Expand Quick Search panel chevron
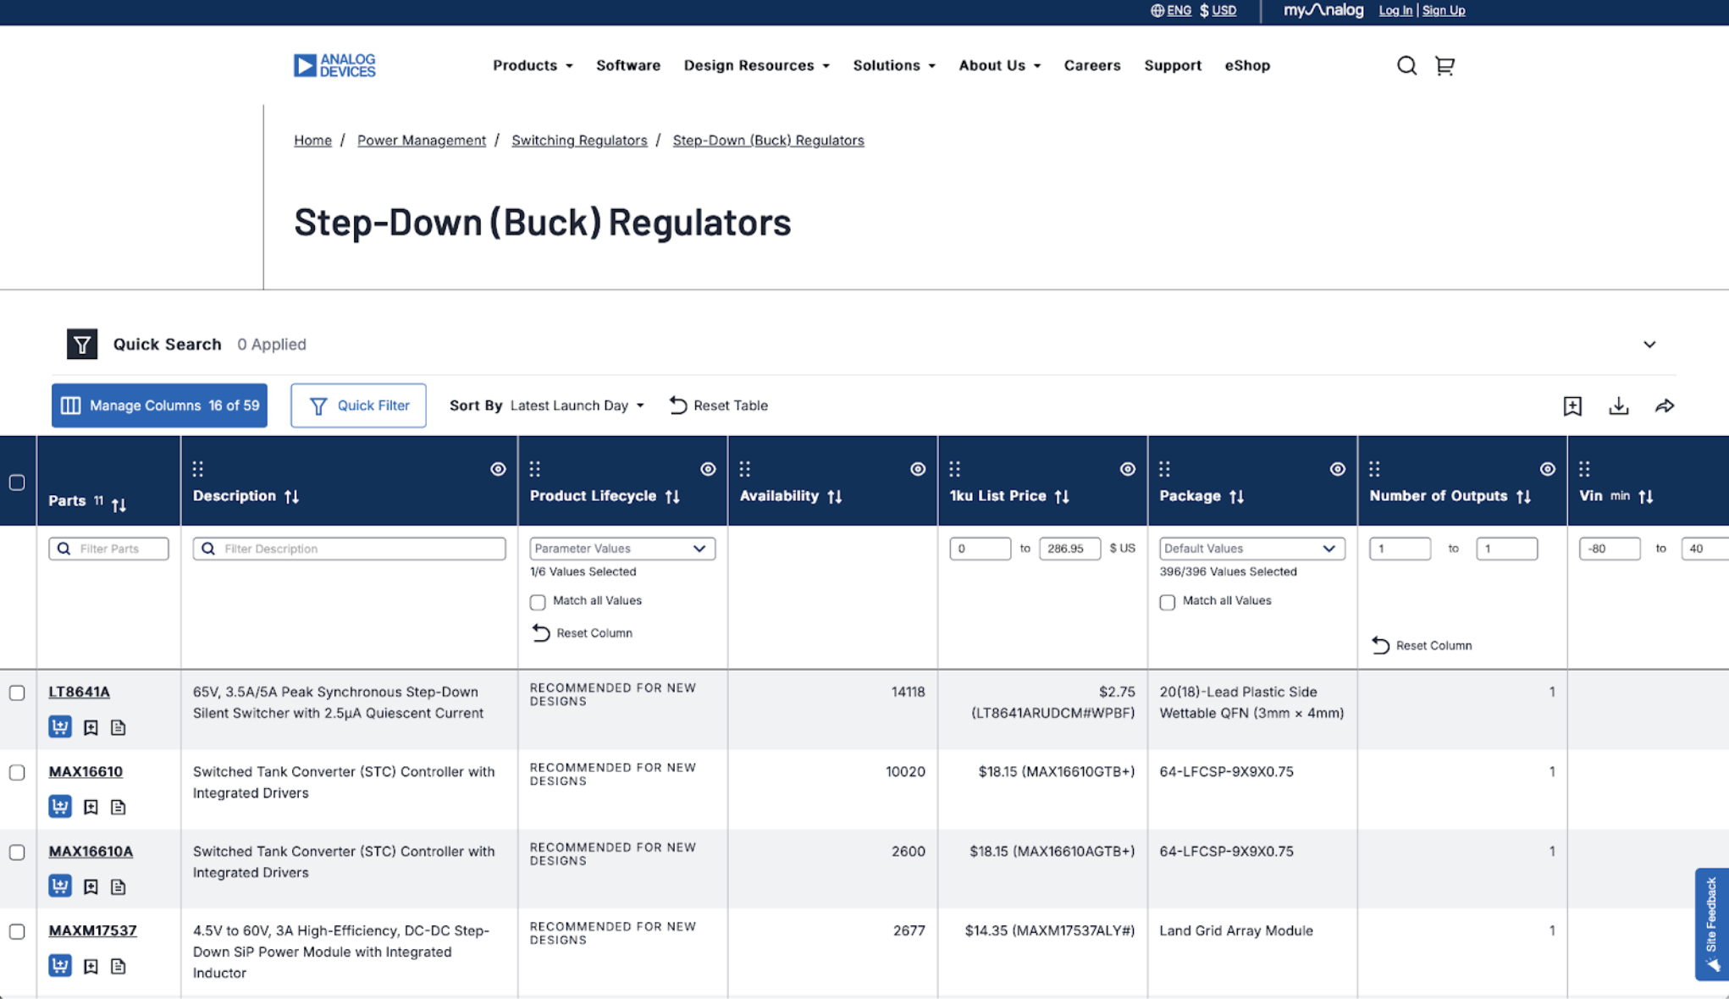Screen dimensions: 1729x999 click(x=1649, y=345)
